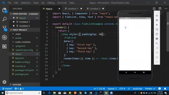Open the Explorer view in activity bar
This screenshot has height=95, width=169.
coord(4,10)
